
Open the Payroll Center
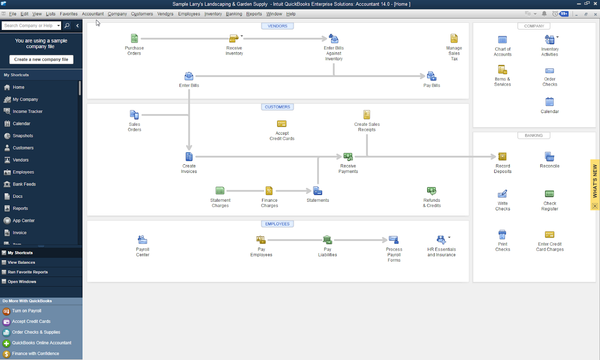coord(142,240)
